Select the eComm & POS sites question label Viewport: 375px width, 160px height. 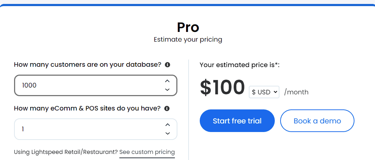(x=87, y=109)
